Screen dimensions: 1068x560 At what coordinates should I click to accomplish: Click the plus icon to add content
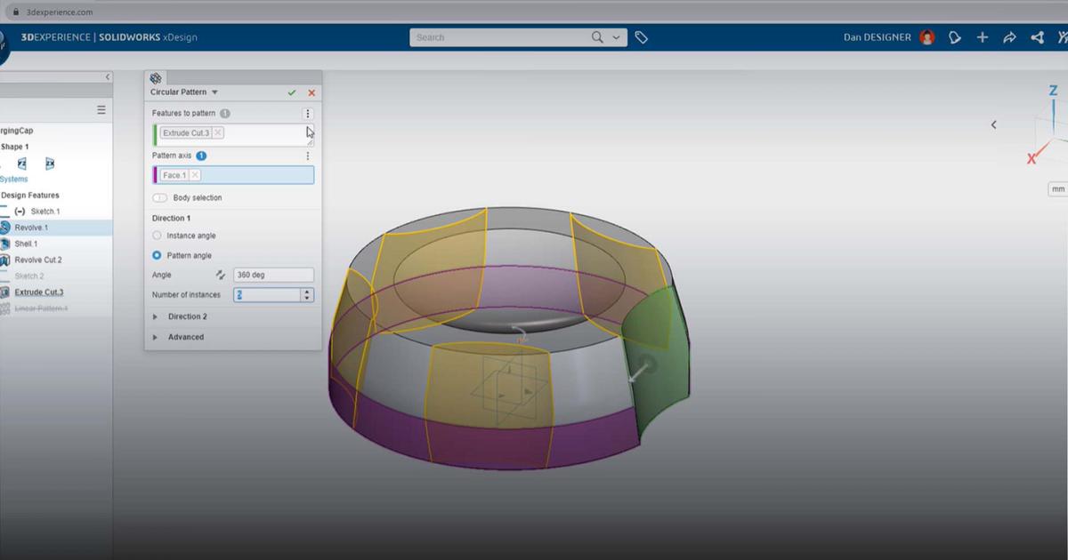(x=982, y=37)
